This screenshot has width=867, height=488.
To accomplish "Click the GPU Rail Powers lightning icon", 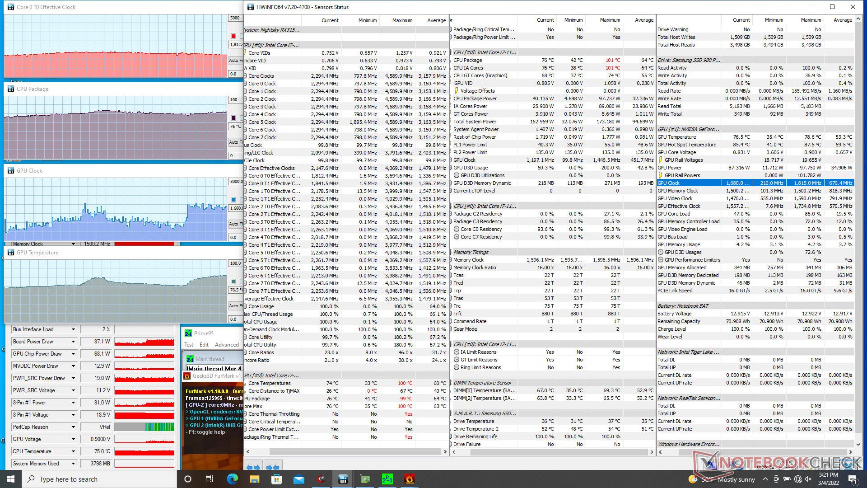I will (x=661, y=175).
